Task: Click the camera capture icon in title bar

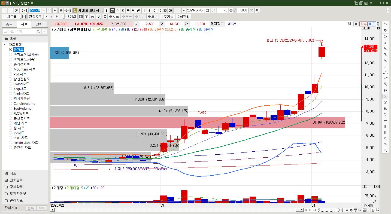Action: pyautogui.click(x=366, y=3)
